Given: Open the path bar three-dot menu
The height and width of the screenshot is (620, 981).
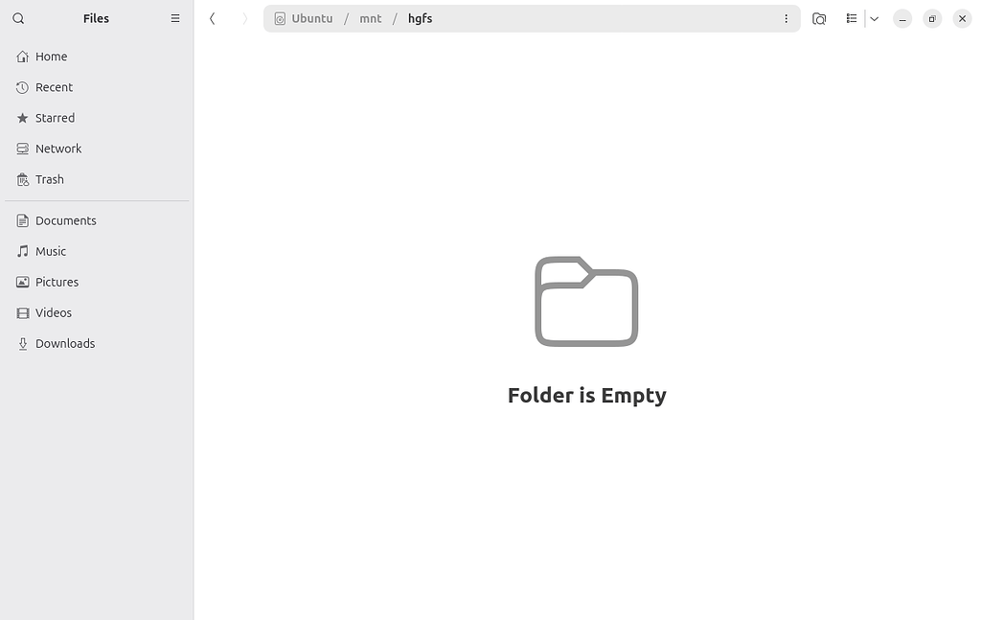Looking at the screenshot, I should [786, 19].
